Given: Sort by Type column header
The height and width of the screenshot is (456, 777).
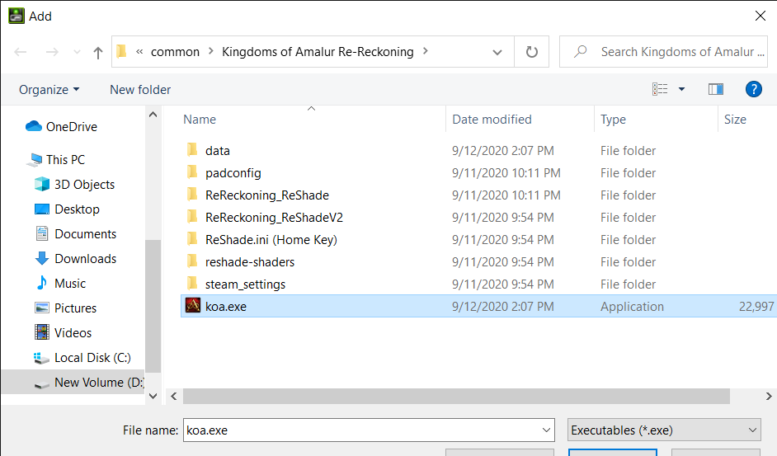Looking at the screenshot, I should pos(613,120).
